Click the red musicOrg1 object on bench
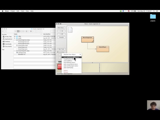This screenshot has width=160, height=120. tap(59, 66)
